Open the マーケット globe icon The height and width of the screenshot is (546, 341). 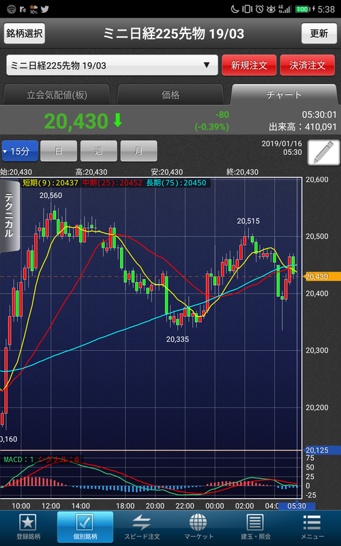point(198,522)
